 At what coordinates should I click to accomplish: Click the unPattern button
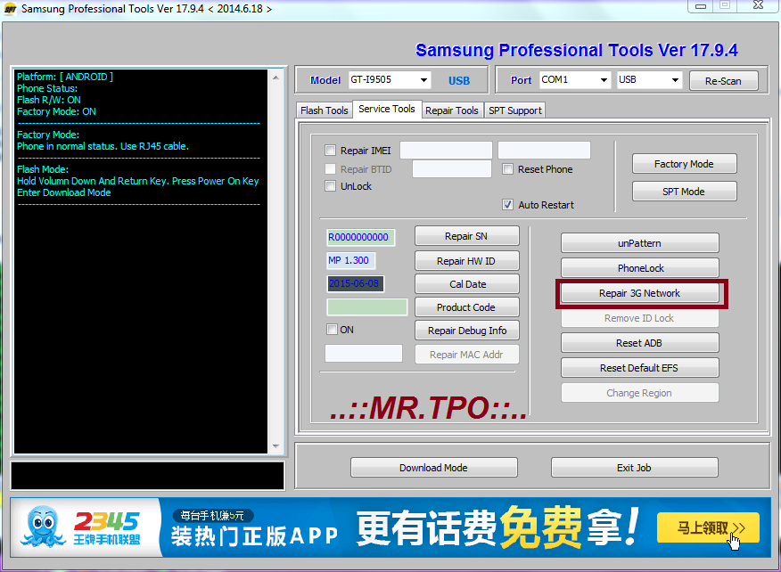640,243
